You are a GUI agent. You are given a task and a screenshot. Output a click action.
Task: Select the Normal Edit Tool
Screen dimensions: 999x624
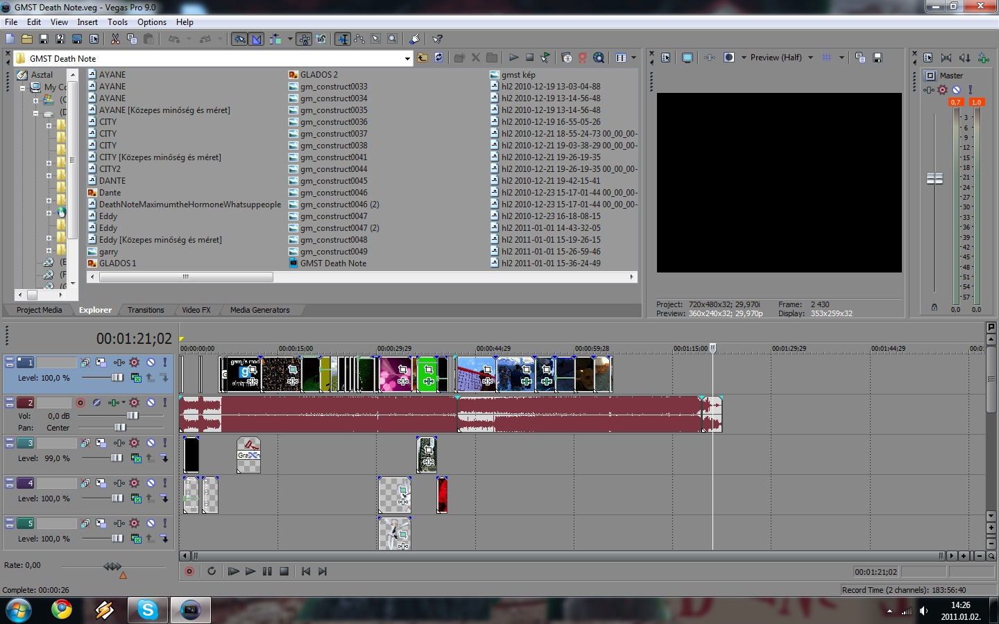coord(343,39)
